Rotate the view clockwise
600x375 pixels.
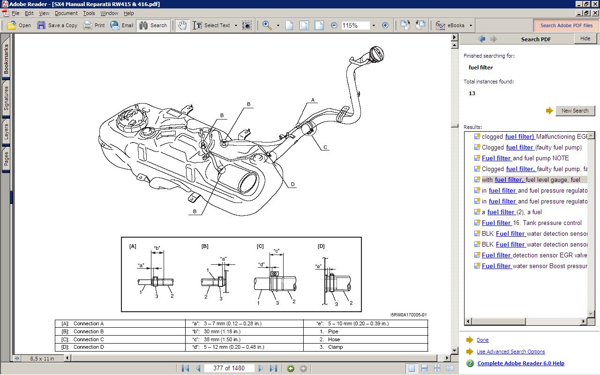click(405, 25)
